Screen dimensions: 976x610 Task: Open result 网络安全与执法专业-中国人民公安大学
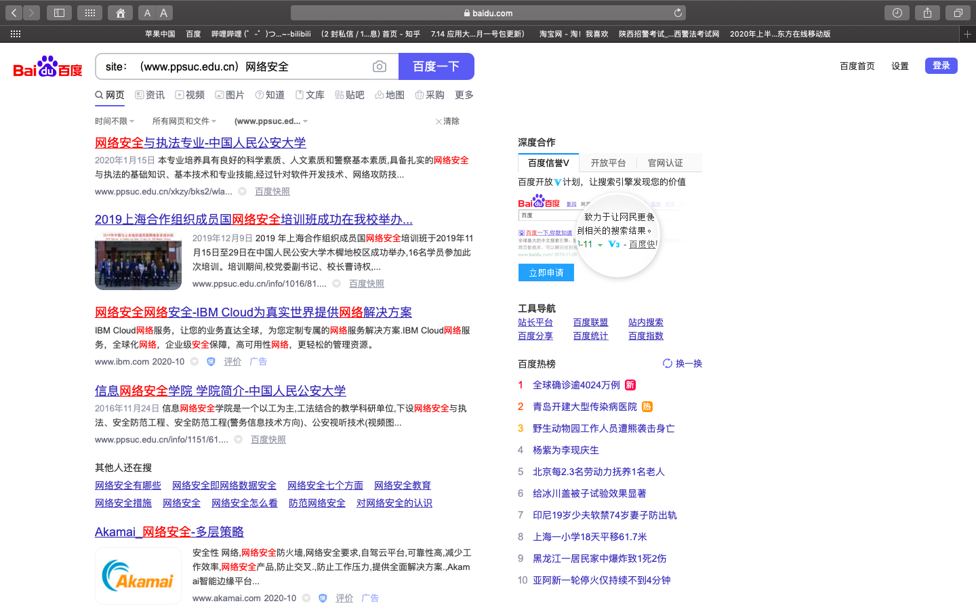click(x=201, y=143)
